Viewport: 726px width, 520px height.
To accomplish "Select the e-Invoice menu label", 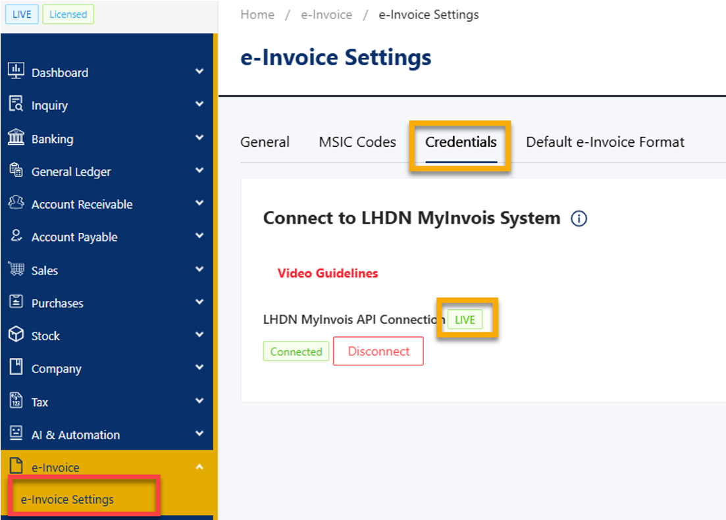I will point(55,468).
